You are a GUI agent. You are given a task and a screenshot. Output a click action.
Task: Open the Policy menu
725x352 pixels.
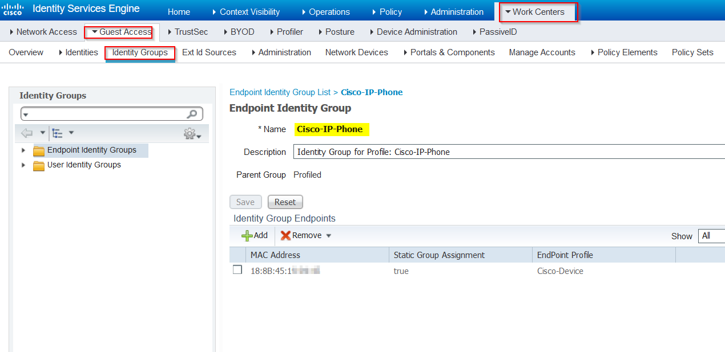click(386, 12)
